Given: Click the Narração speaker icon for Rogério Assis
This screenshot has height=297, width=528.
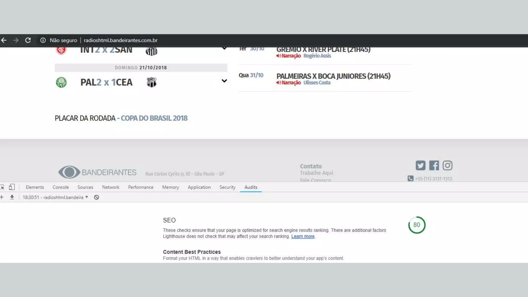Looking at the screenshot, I should 279,56.
